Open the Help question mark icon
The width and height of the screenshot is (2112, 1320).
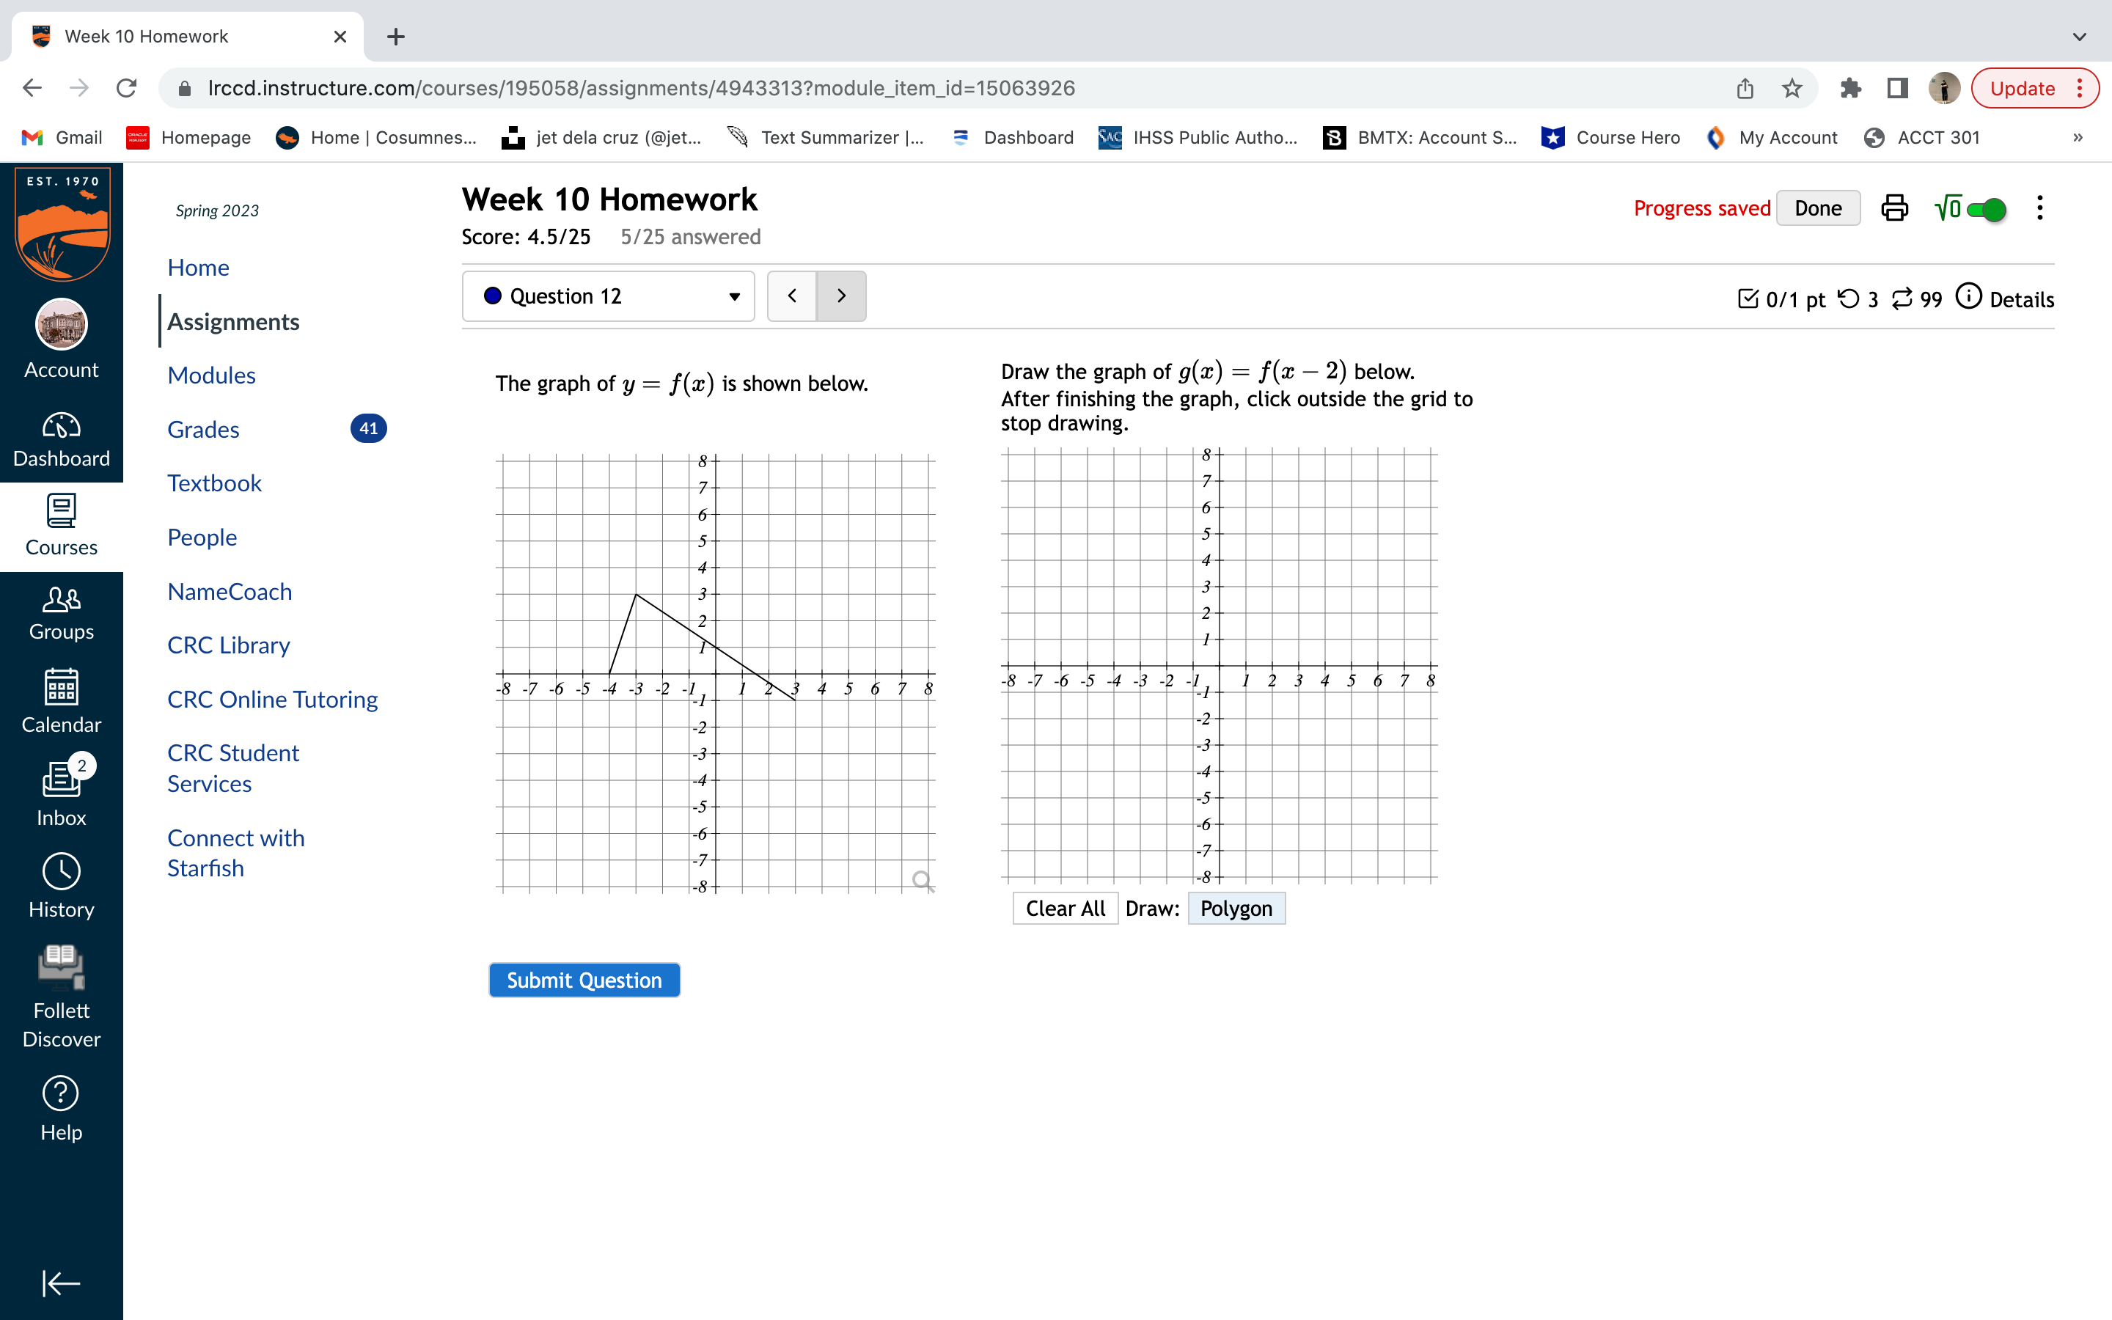click(x=61, y=1093)
